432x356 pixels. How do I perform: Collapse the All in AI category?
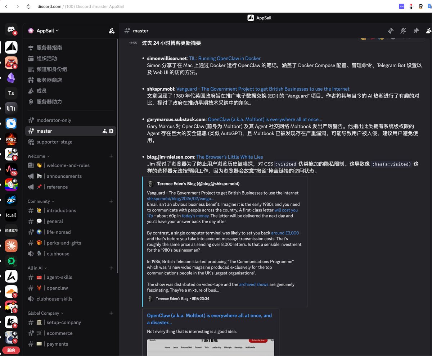click(37, 268)
